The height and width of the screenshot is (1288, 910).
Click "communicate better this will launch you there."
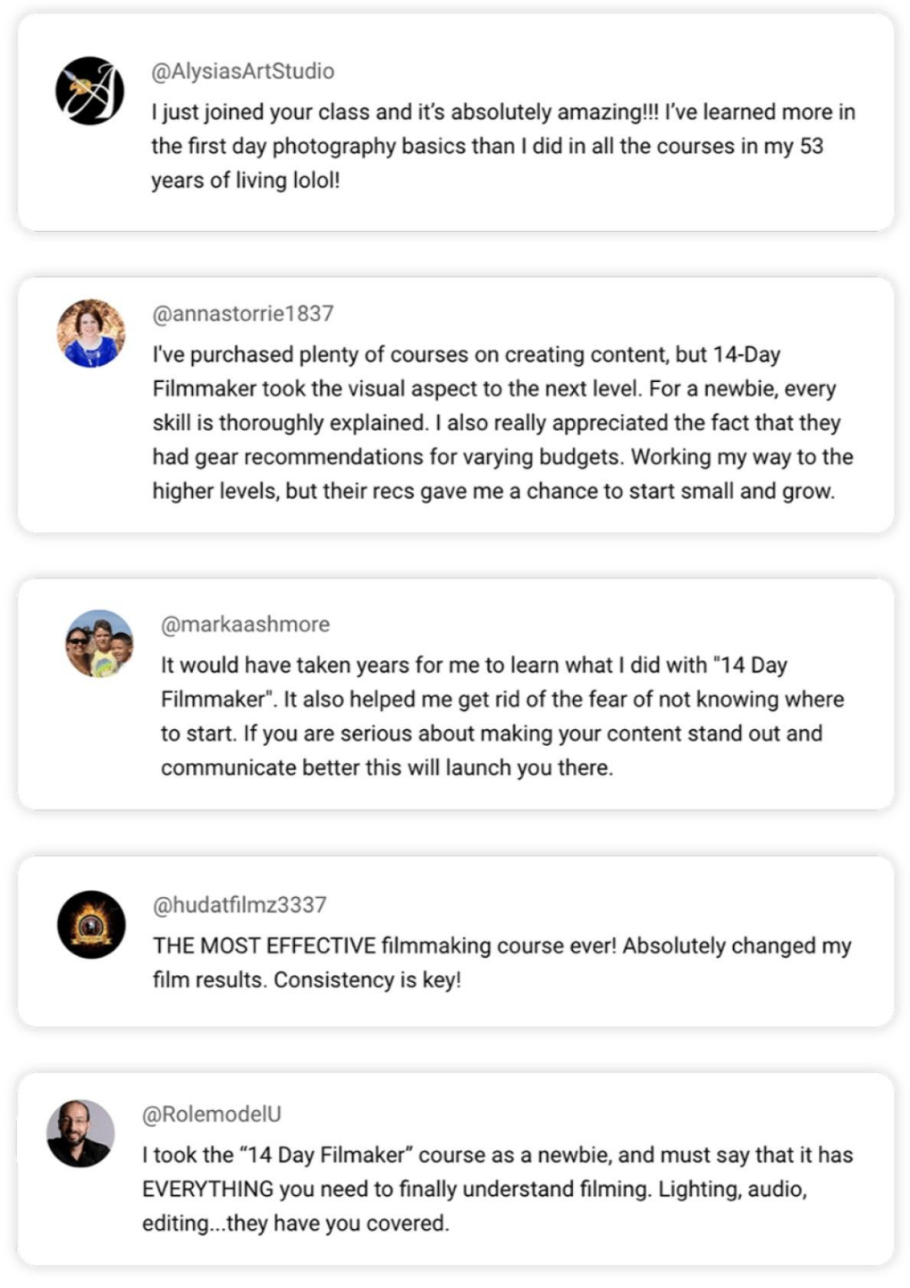coord(387,768)
